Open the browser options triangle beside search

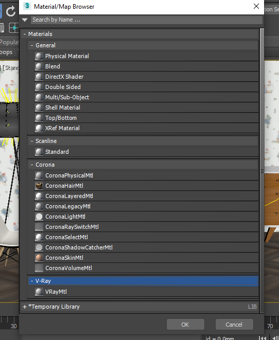(x=25, y=20)
